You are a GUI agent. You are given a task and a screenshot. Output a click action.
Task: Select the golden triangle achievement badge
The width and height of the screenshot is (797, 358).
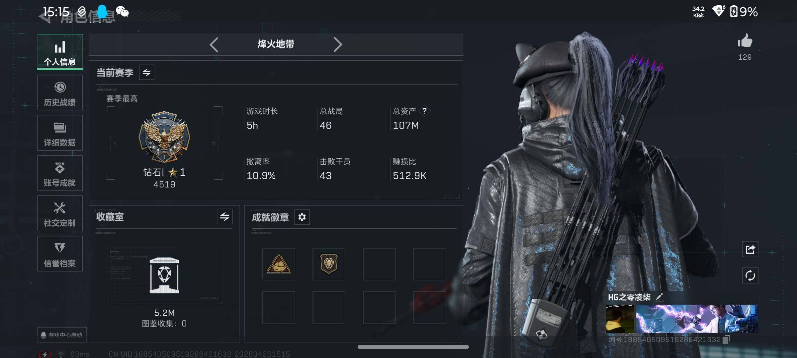coord(279,264)
